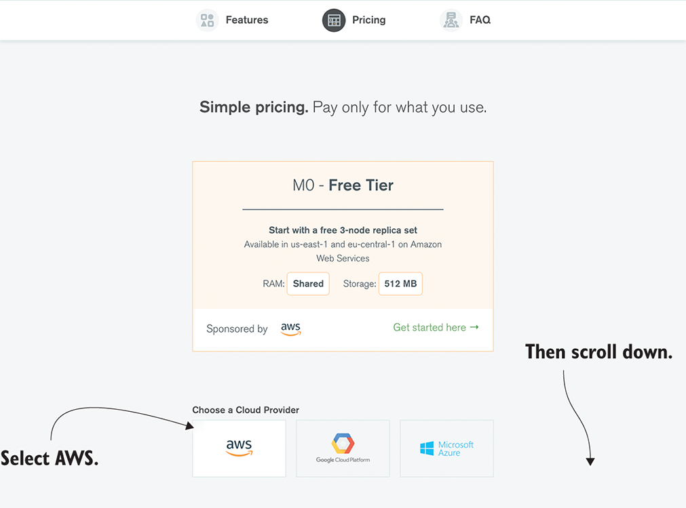Click the Then scroll down annotation
The image size is (686, 508).
(598, 352)
